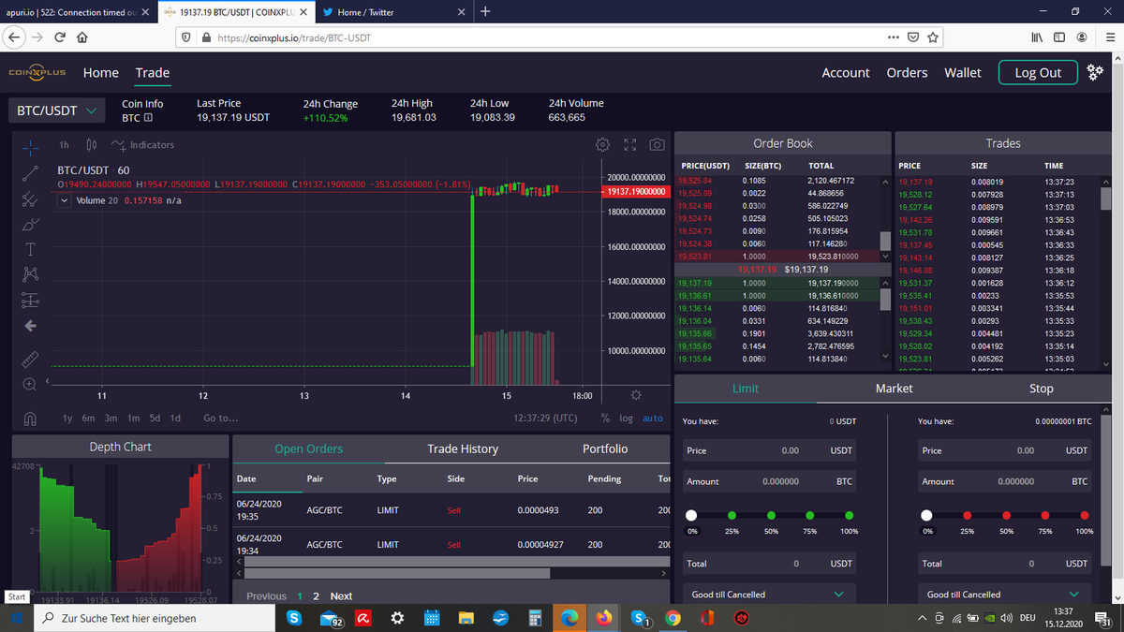Open the BTC/USDT pair dropdown
Image resolution: width=1124 pixels, height=632 pixels.
pyautogui.click(x=57, y=110)
